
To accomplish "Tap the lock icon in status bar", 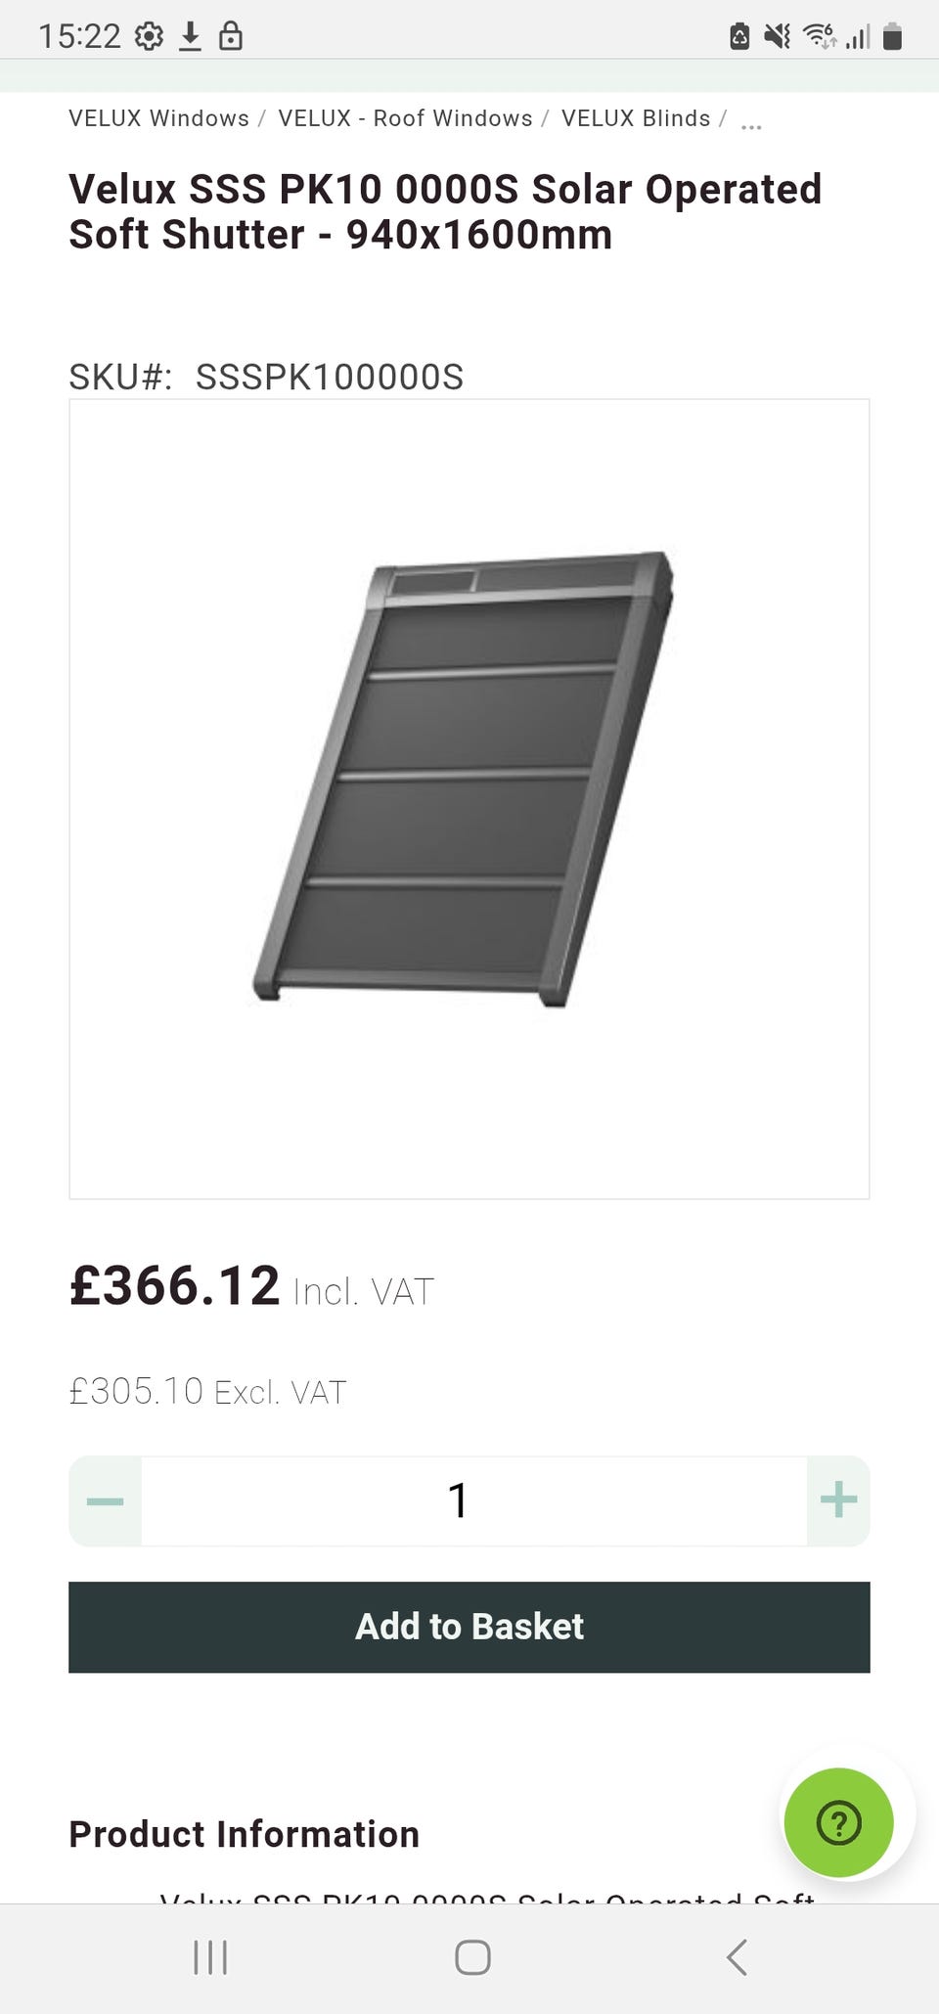I will click(x=231, y=37).
